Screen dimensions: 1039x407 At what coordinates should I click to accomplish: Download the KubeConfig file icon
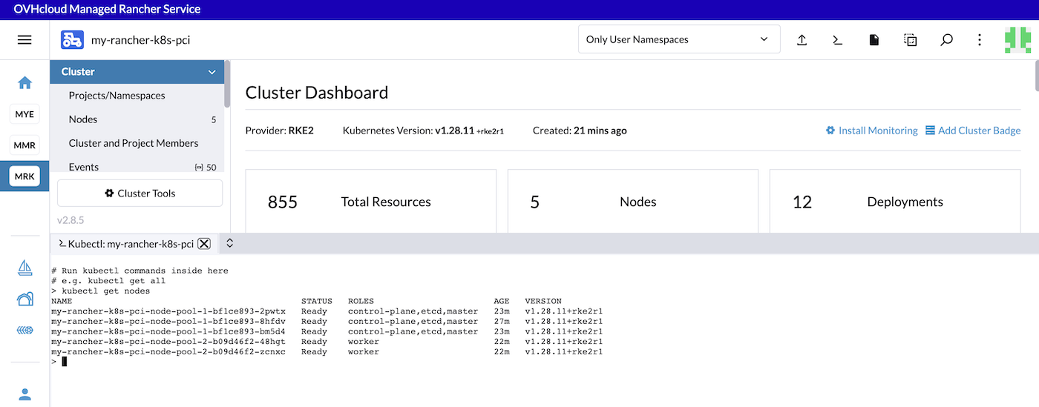tap(874, 40)
